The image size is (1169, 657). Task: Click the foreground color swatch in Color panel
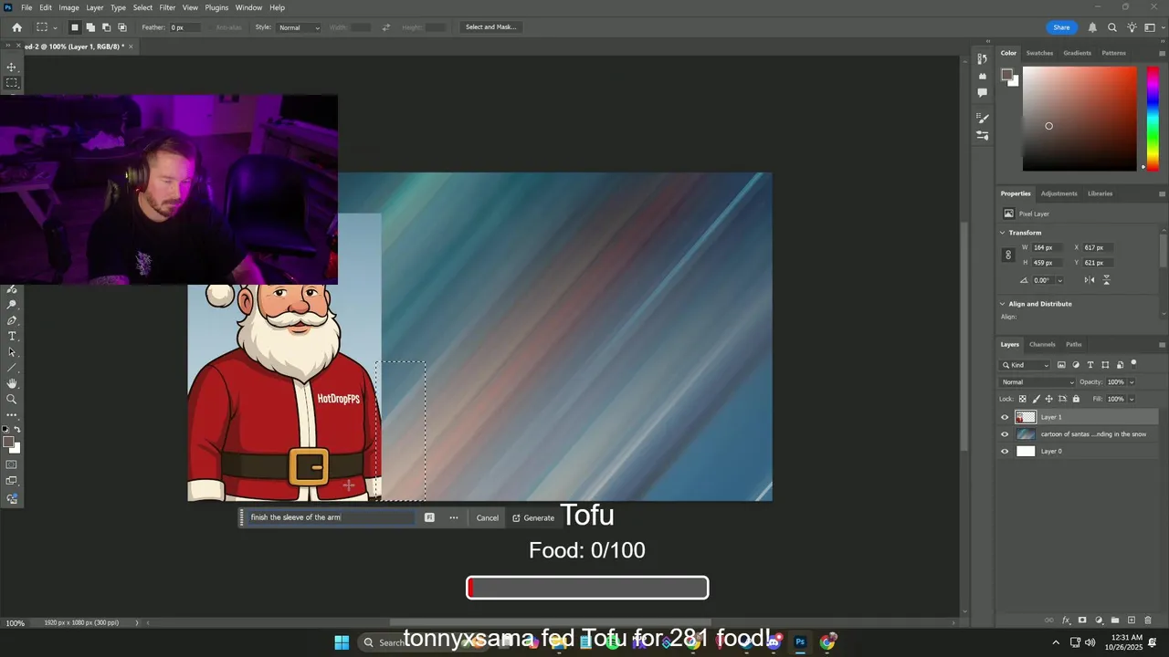coord(1006,75)
